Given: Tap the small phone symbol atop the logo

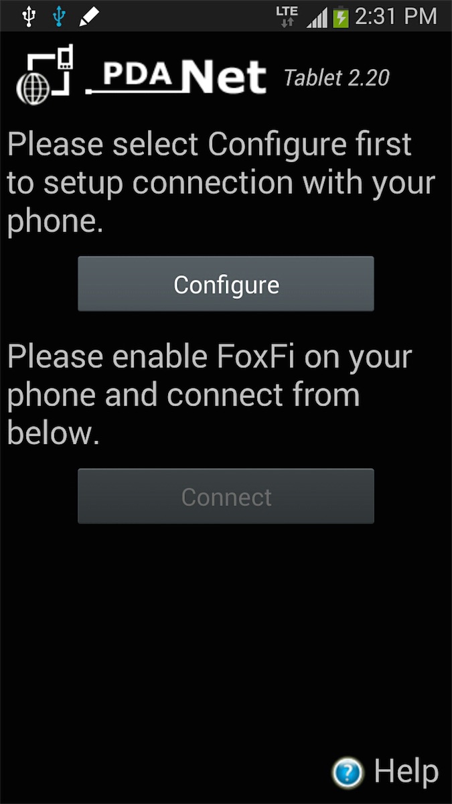Looking at the screenshot, I should click(x=65, y=58).
